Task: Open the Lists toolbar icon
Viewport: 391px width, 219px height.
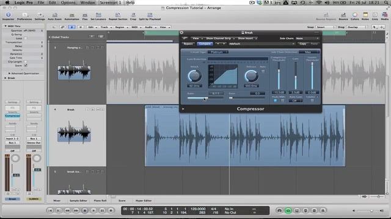Action: click(375, 16)
